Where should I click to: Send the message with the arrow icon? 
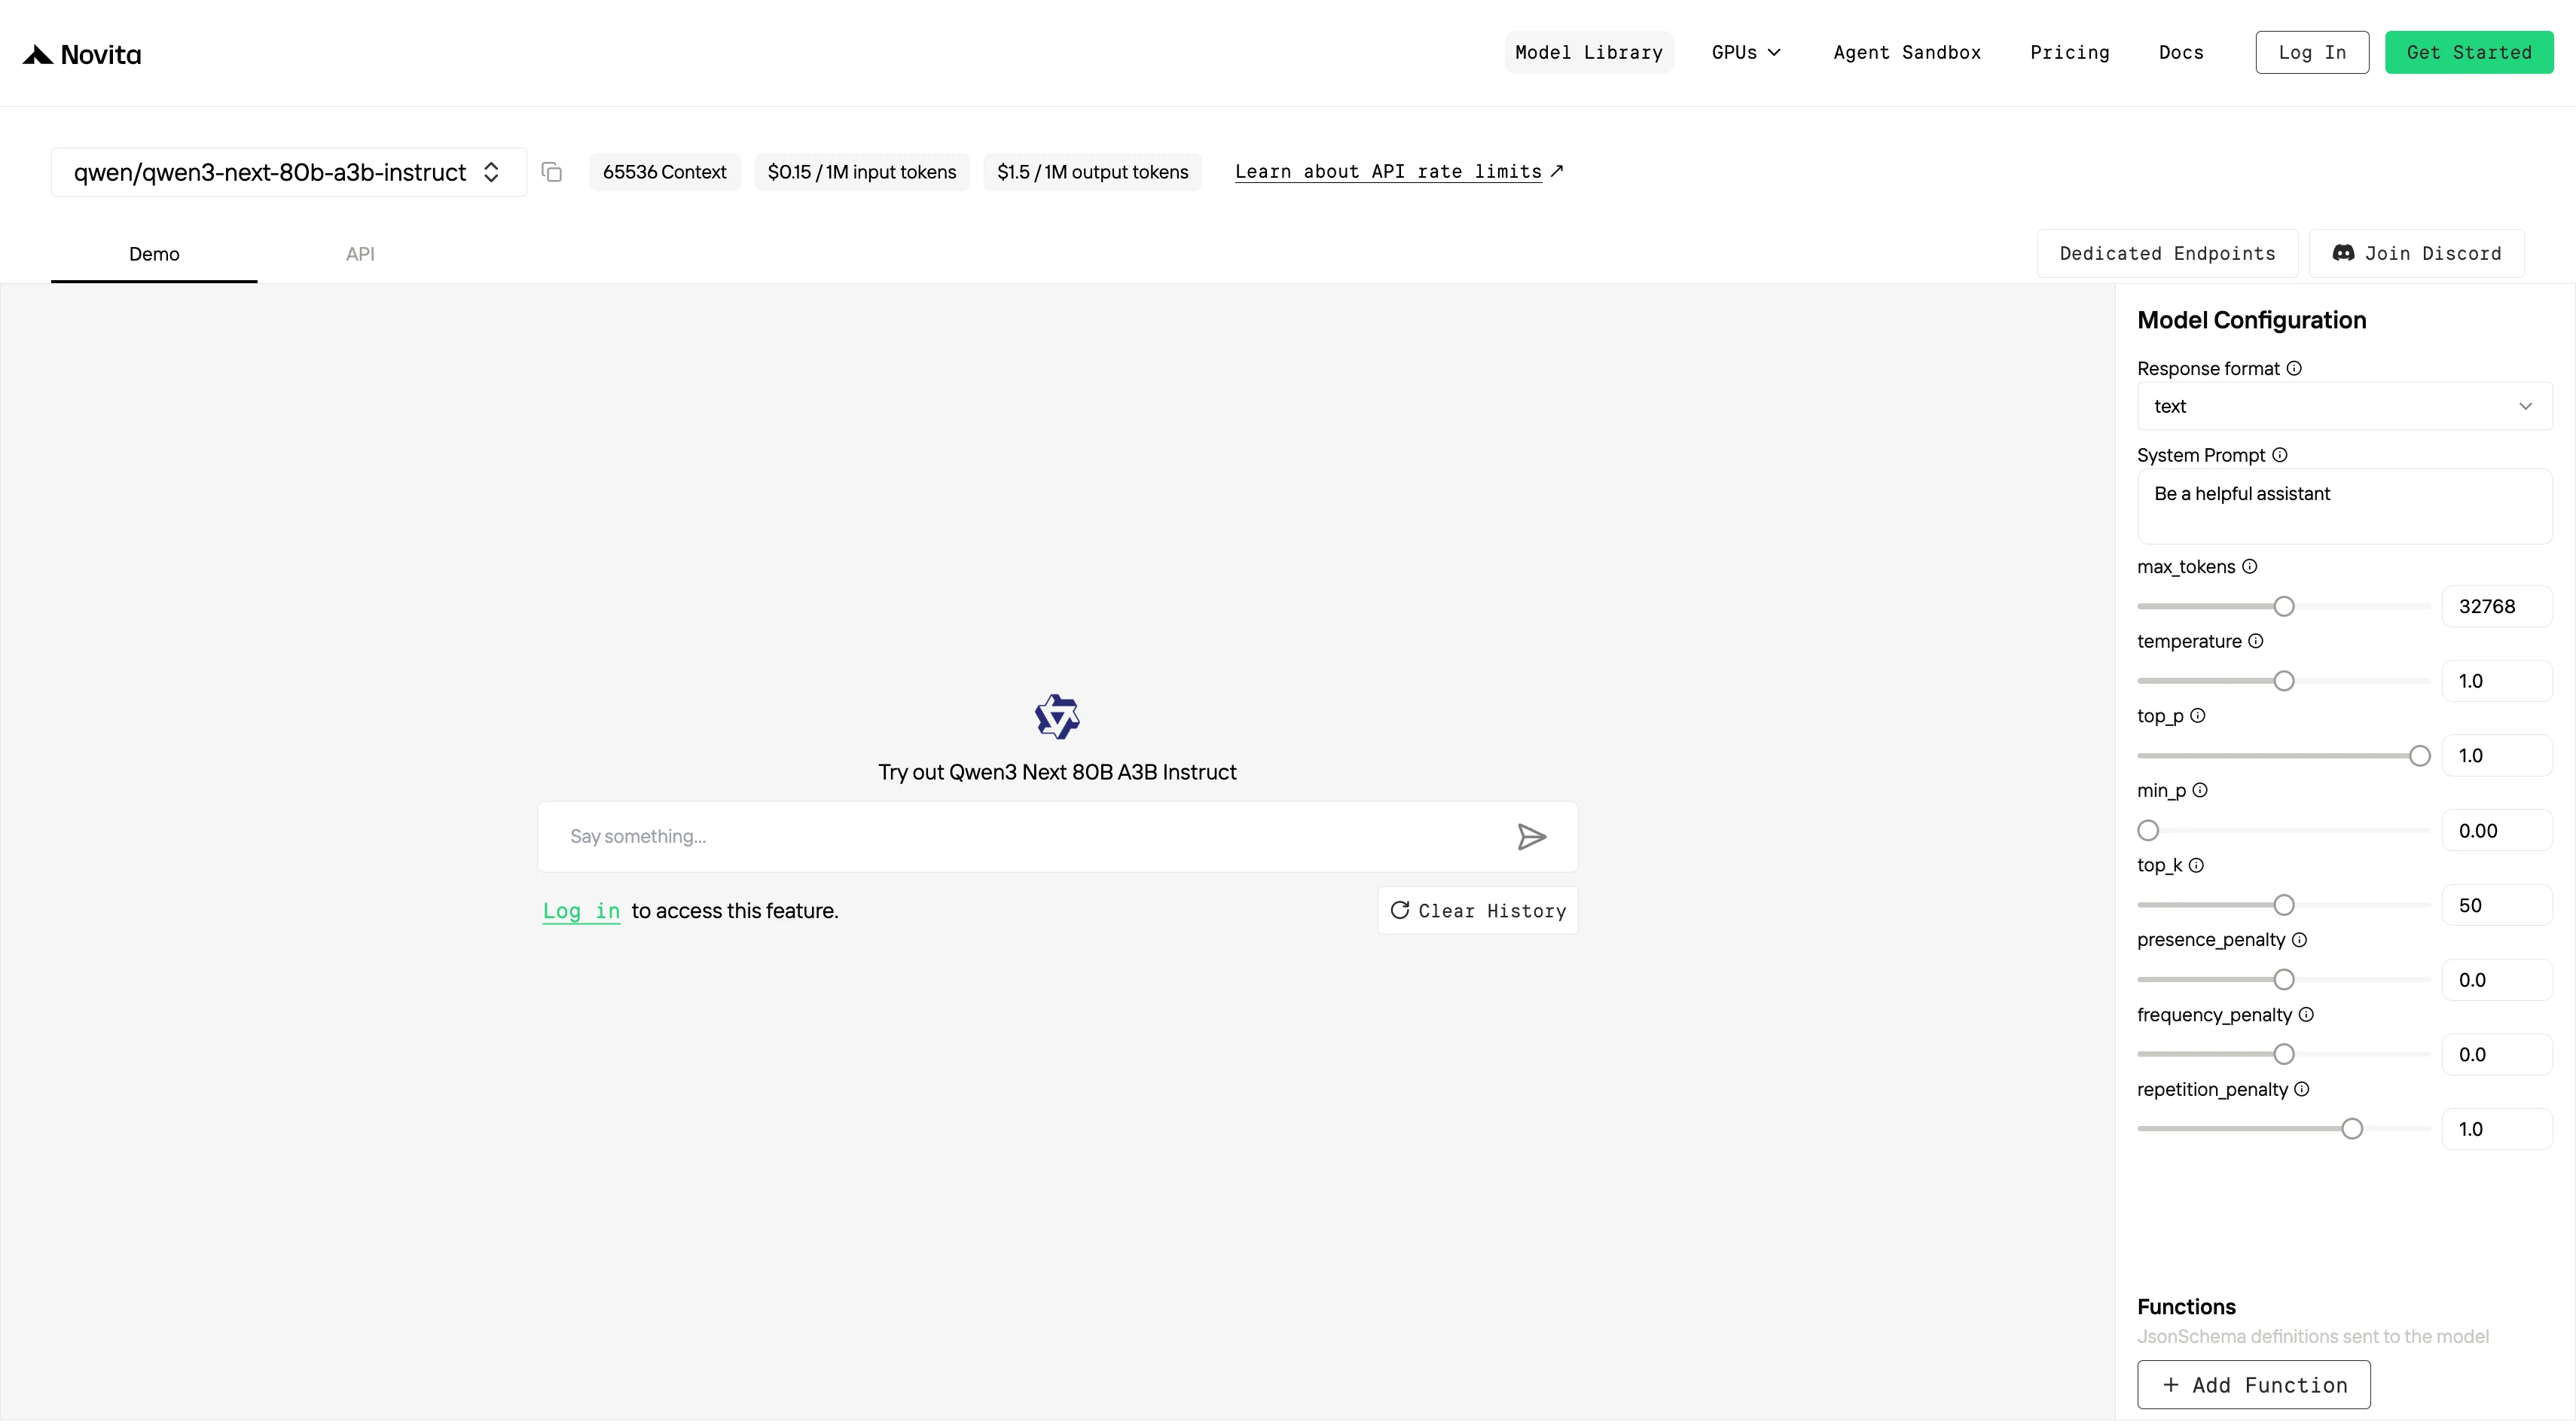[1531, 837]
